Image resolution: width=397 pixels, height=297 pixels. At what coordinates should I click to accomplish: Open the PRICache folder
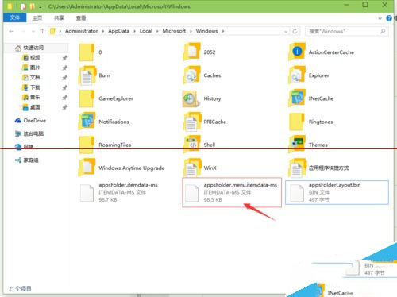click(x=205, y=121)
